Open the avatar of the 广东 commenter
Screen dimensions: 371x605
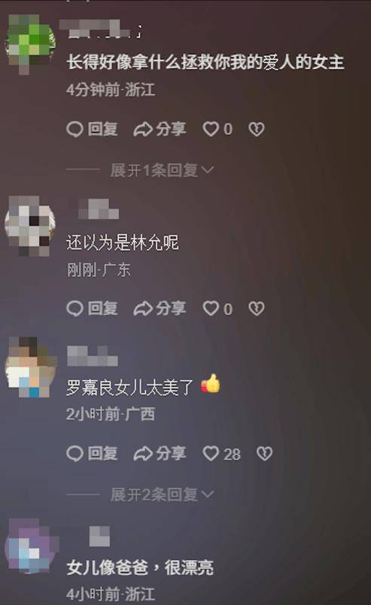pos(30,226)
